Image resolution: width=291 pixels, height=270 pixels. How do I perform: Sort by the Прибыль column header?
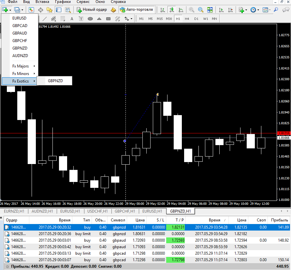point(279,220)
